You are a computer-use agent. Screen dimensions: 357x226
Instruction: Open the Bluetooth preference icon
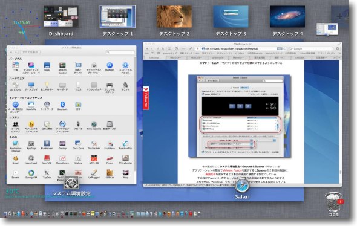point(62,105)
